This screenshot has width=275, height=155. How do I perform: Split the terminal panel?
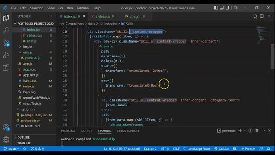coord(251,130)
